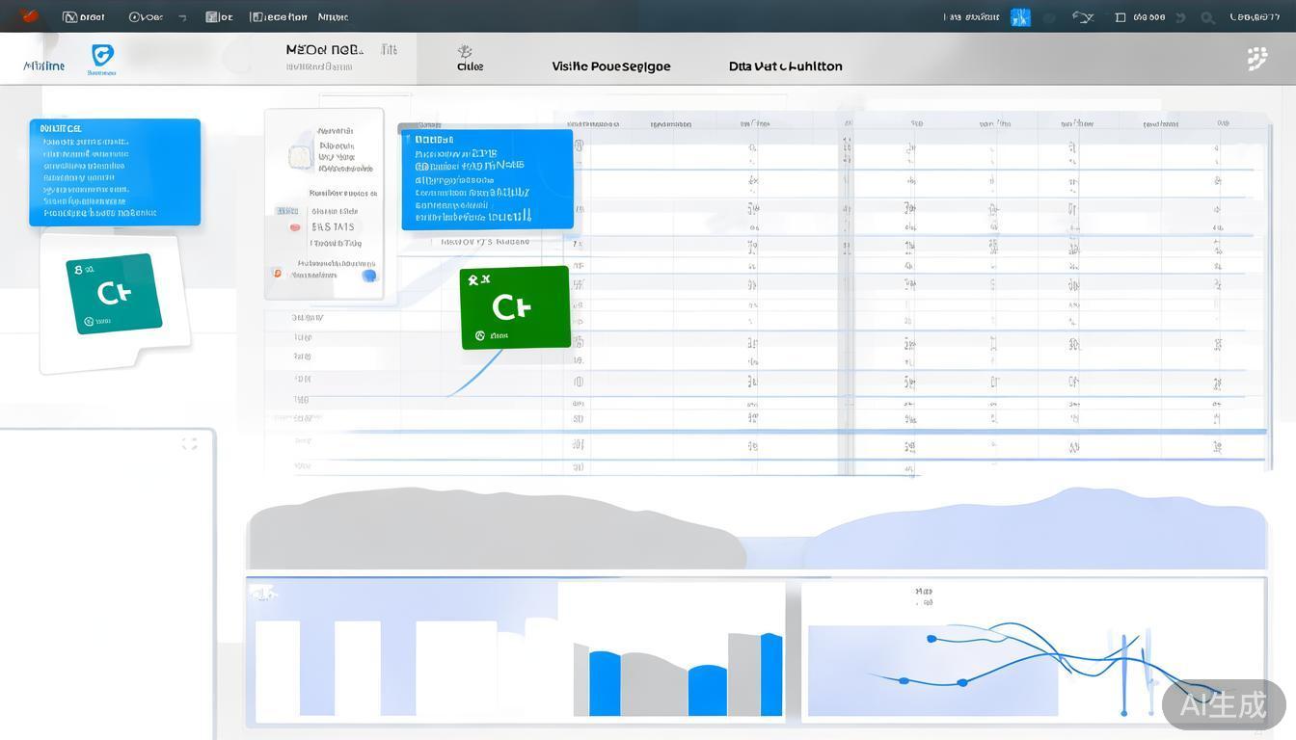Open the blue highlighted icon in top bar
The width and height of the screenshot is (1296, 740).
point(1020,17)
